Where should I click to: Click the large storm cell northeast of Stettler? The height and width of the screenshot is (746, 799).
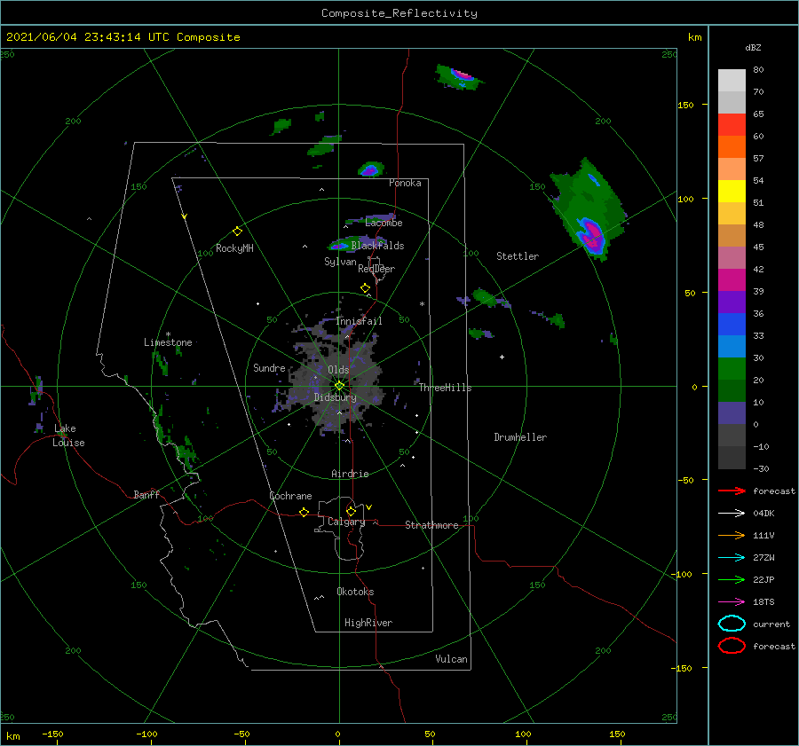click(589, 211)
